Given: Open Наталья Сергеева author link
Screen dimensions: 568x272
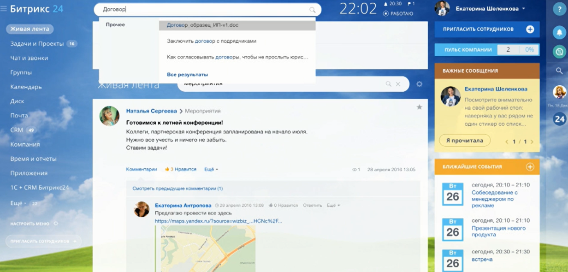Looking at the screenshot, I should [x=151, y=111].
